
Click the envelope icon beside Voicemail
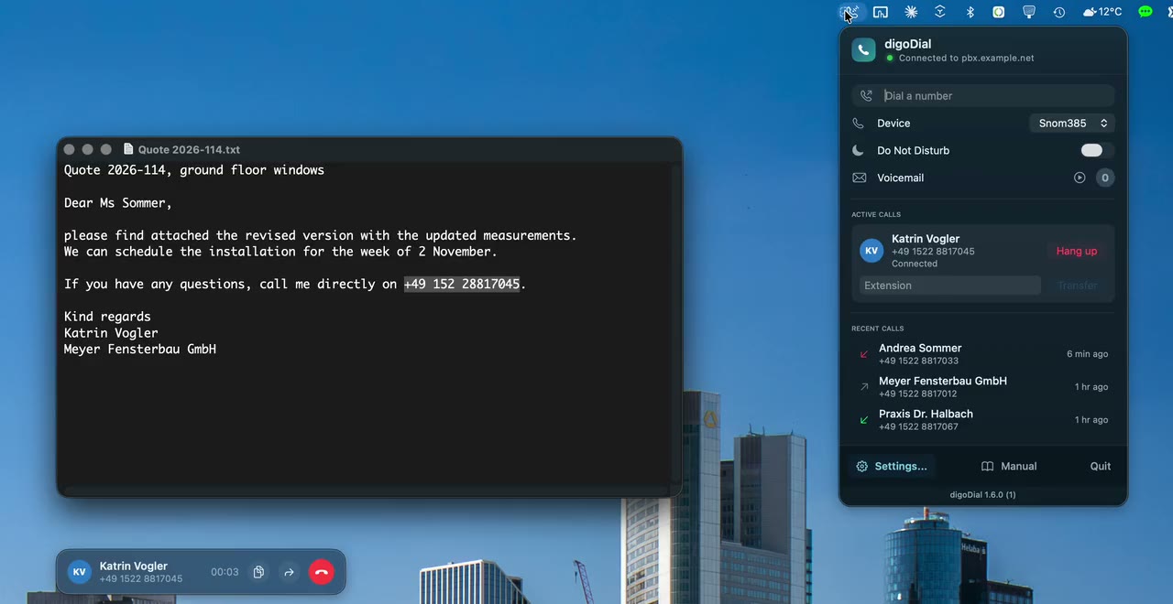click(859, 178)
